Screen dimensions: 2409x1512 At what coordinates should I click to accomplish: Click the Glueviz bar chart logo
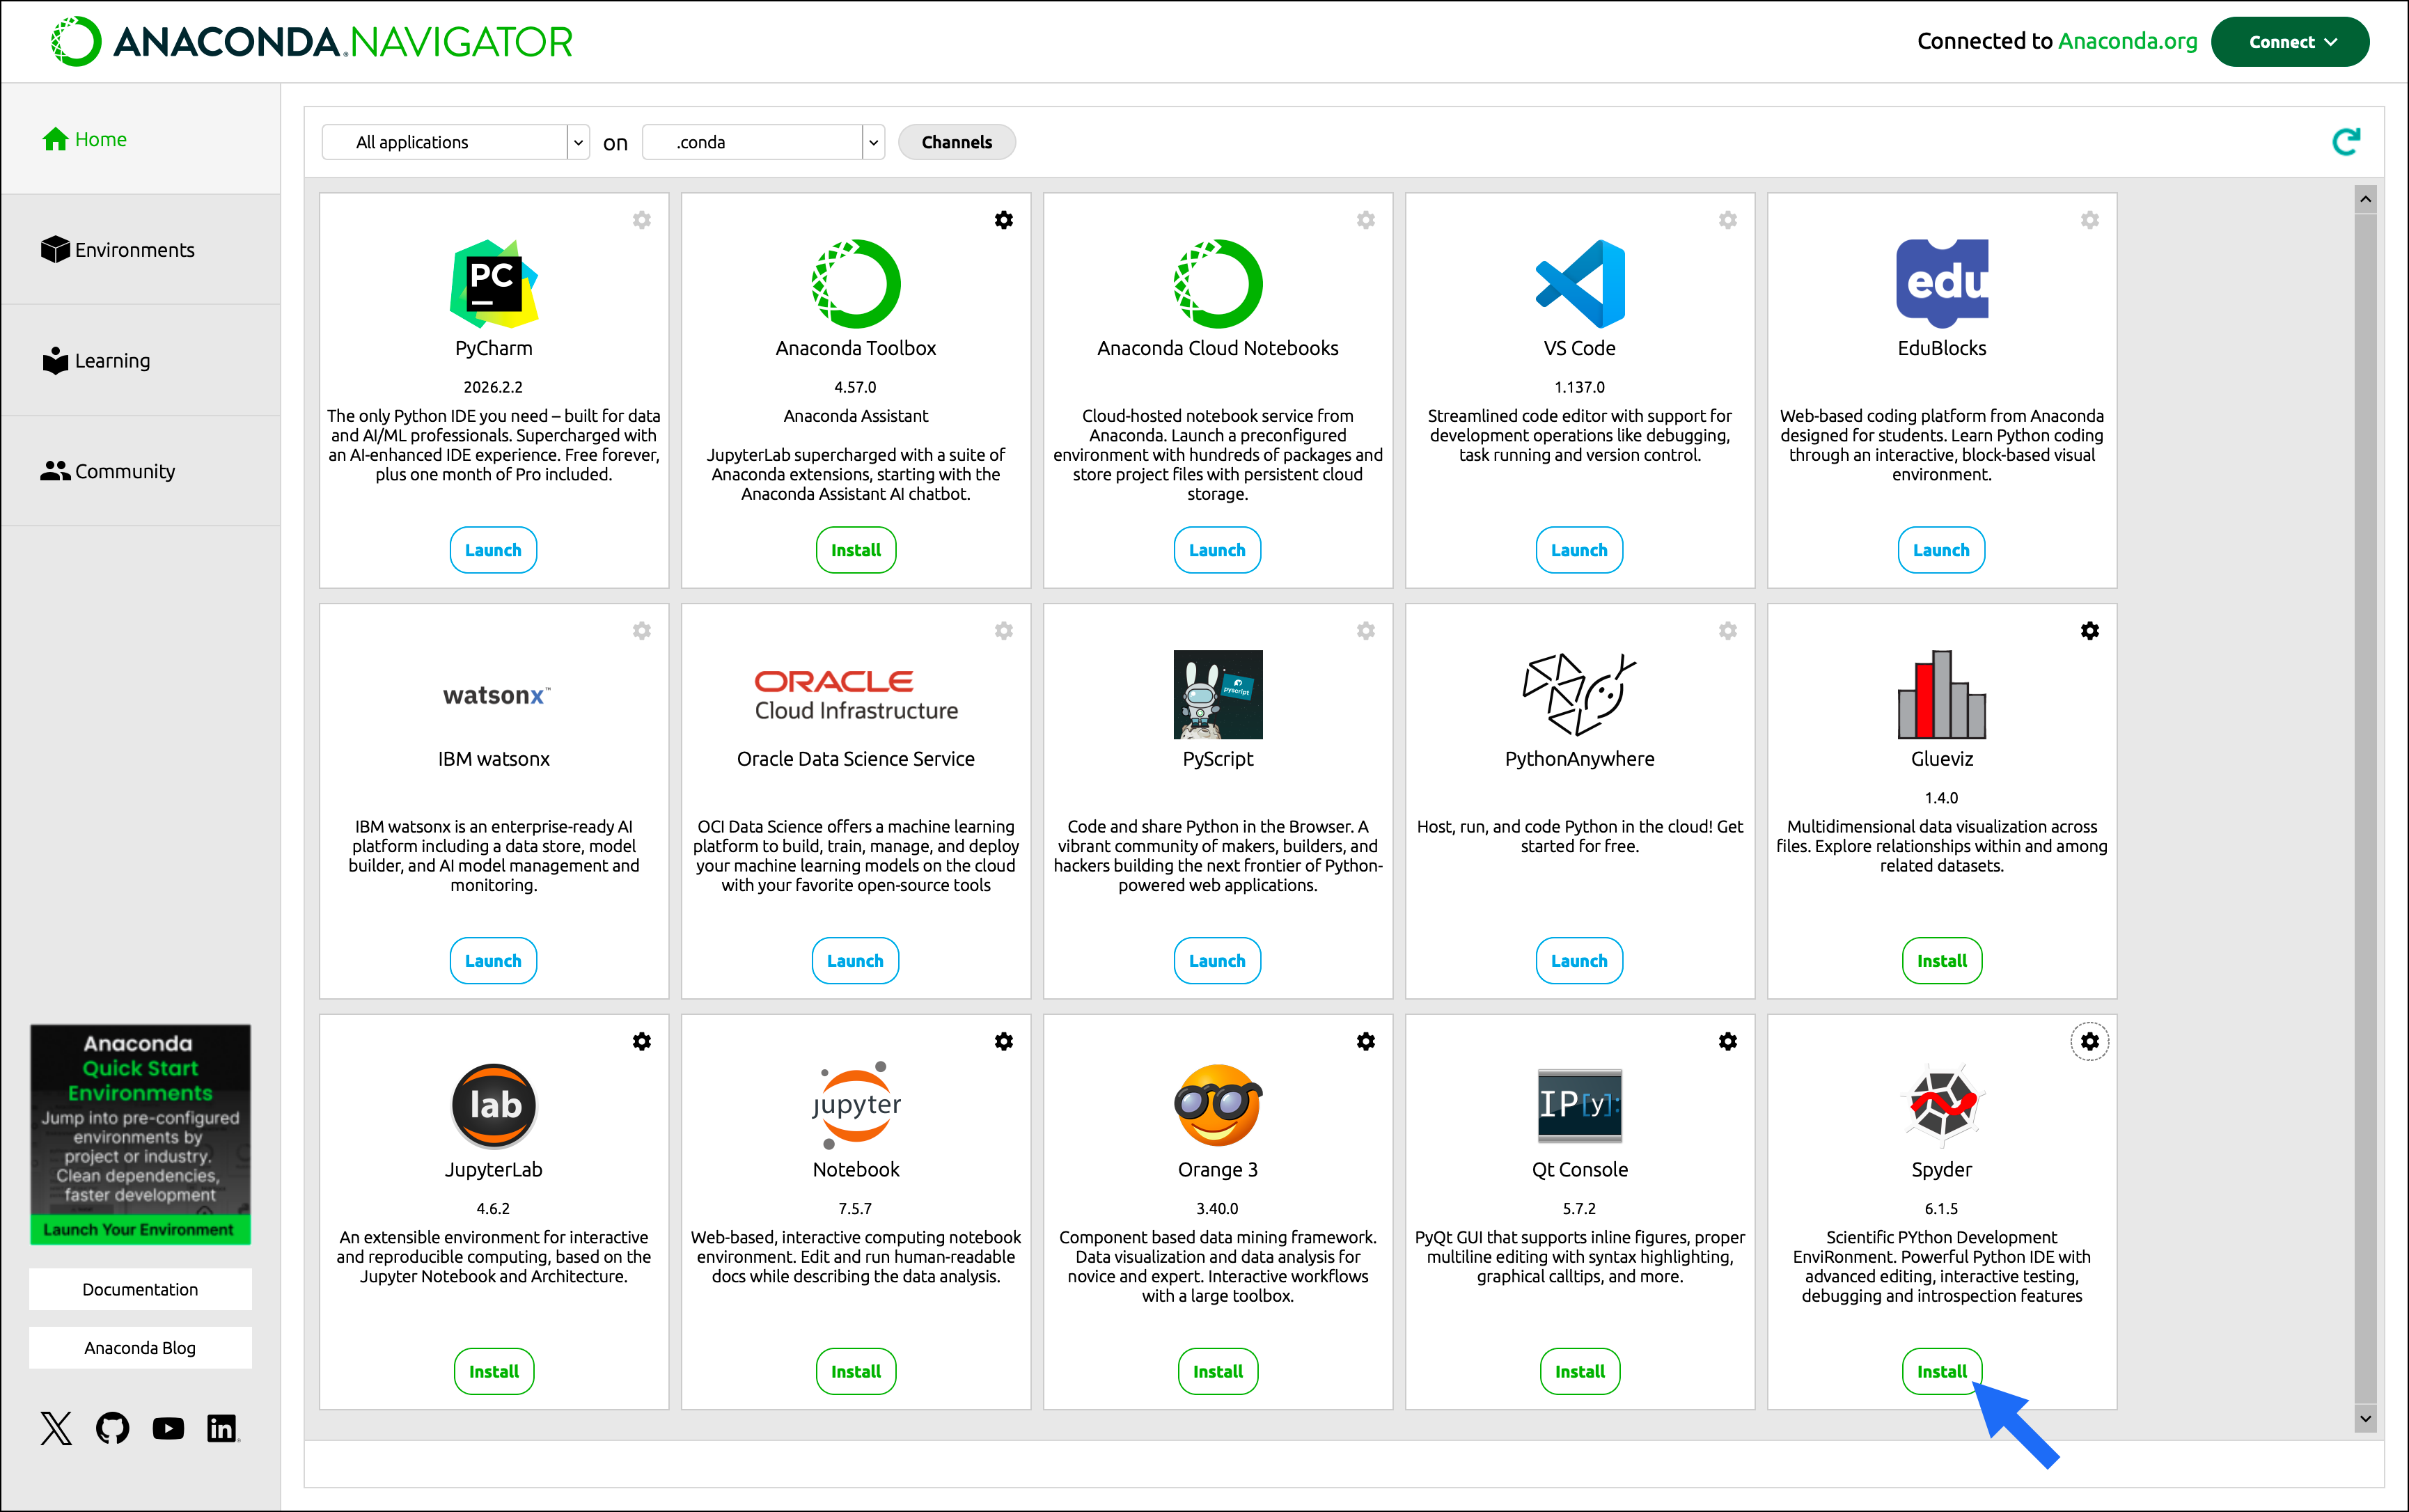[1942, 695]
